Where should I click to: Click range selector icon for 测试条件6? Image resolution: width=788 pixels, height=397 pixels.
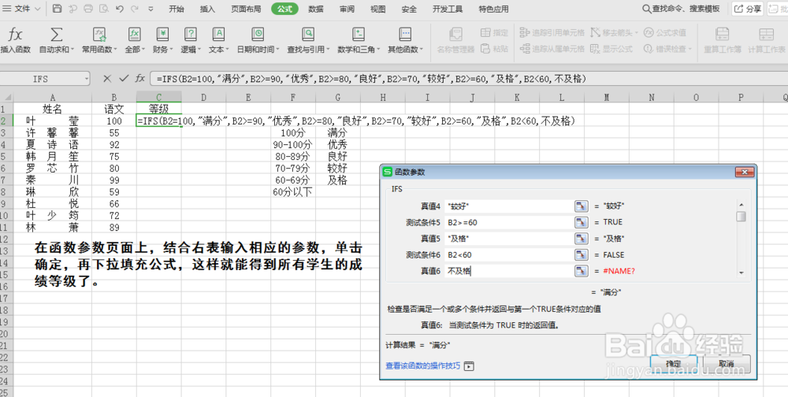point(581,254)
